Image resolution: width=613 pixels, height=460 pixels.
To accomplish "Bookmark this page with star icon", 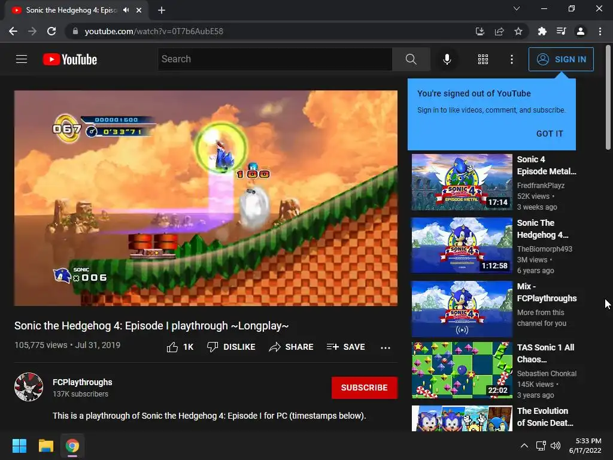I will [518, 31].
